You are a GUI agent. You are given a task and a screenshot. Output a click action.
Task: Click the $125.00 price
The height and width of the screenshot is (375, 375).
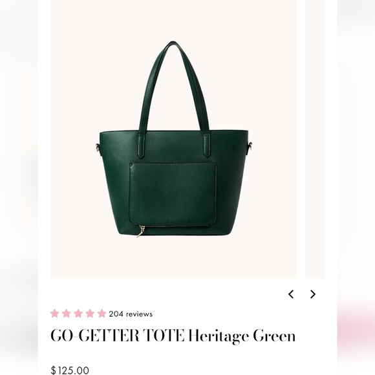[70, 370]
